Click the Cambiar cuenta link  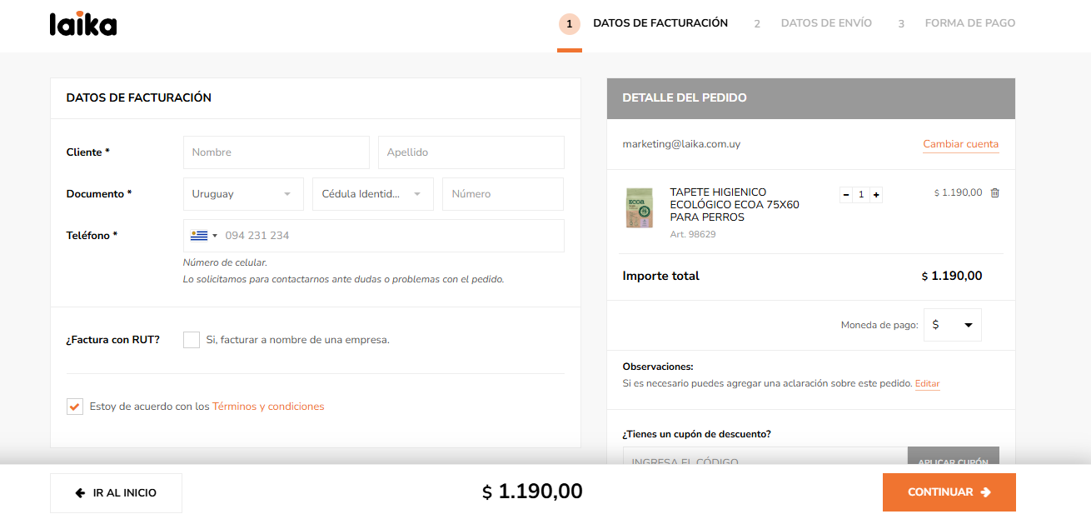click(x=960, y=144)
